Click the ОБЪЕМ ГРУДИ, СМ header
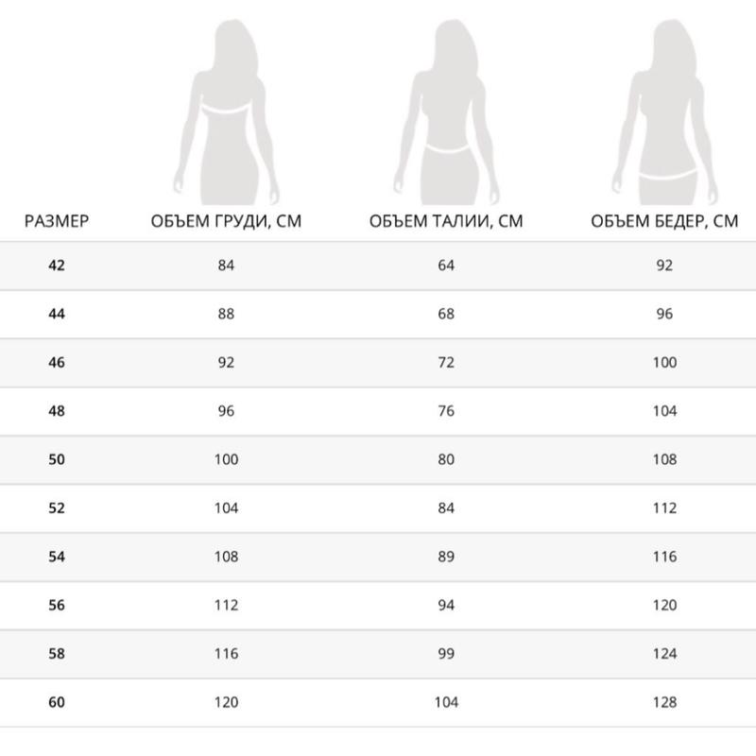Viewport: 756px width, 756px height. [226, 222]
